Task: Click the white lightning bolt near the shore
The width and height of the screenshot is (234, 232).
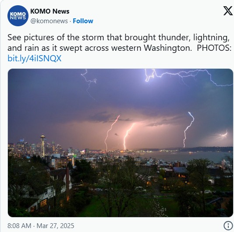Action: pyautogui.click(x=188, y=130)
